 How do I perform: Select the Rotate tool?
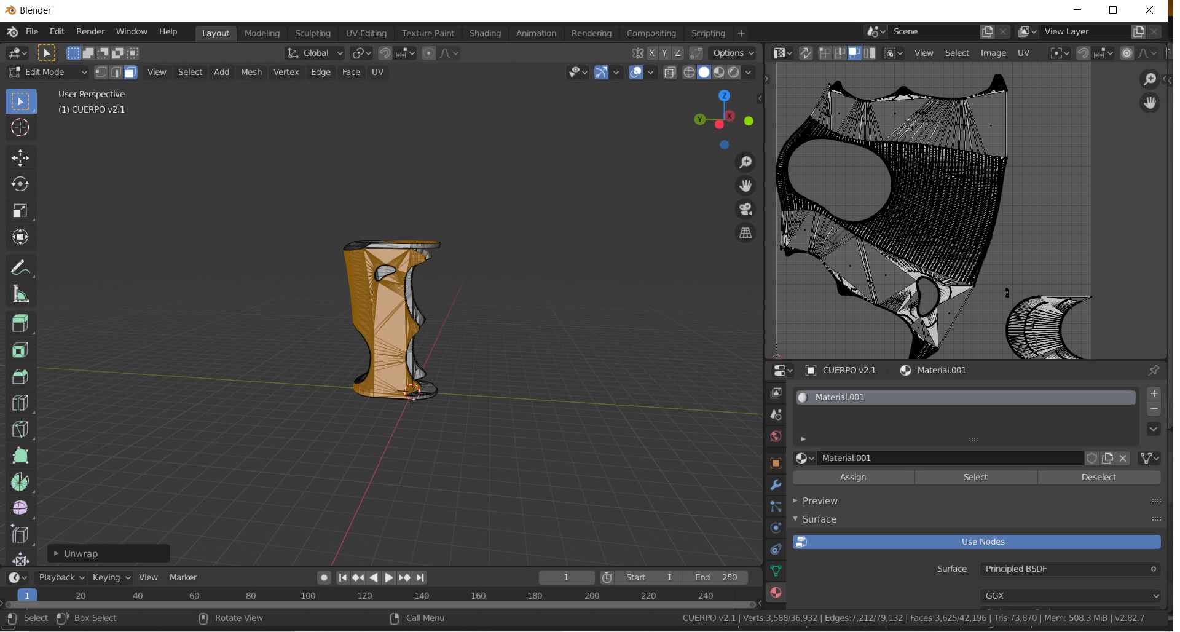pos(20,184)
